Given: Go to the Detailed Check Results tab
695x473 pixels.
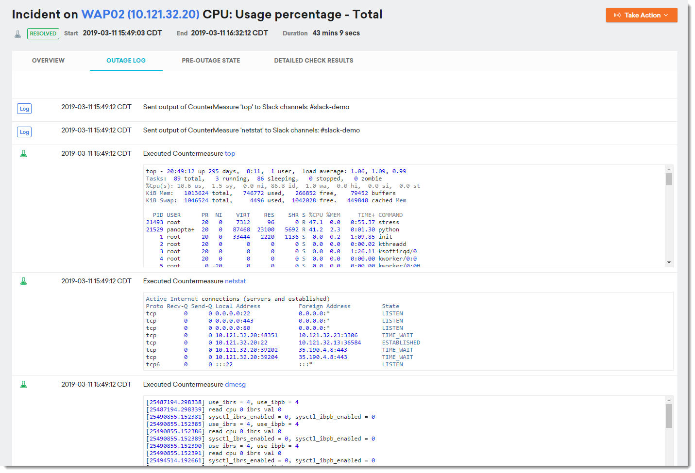Looking at the screenshot, I should (x=314, y=61).
